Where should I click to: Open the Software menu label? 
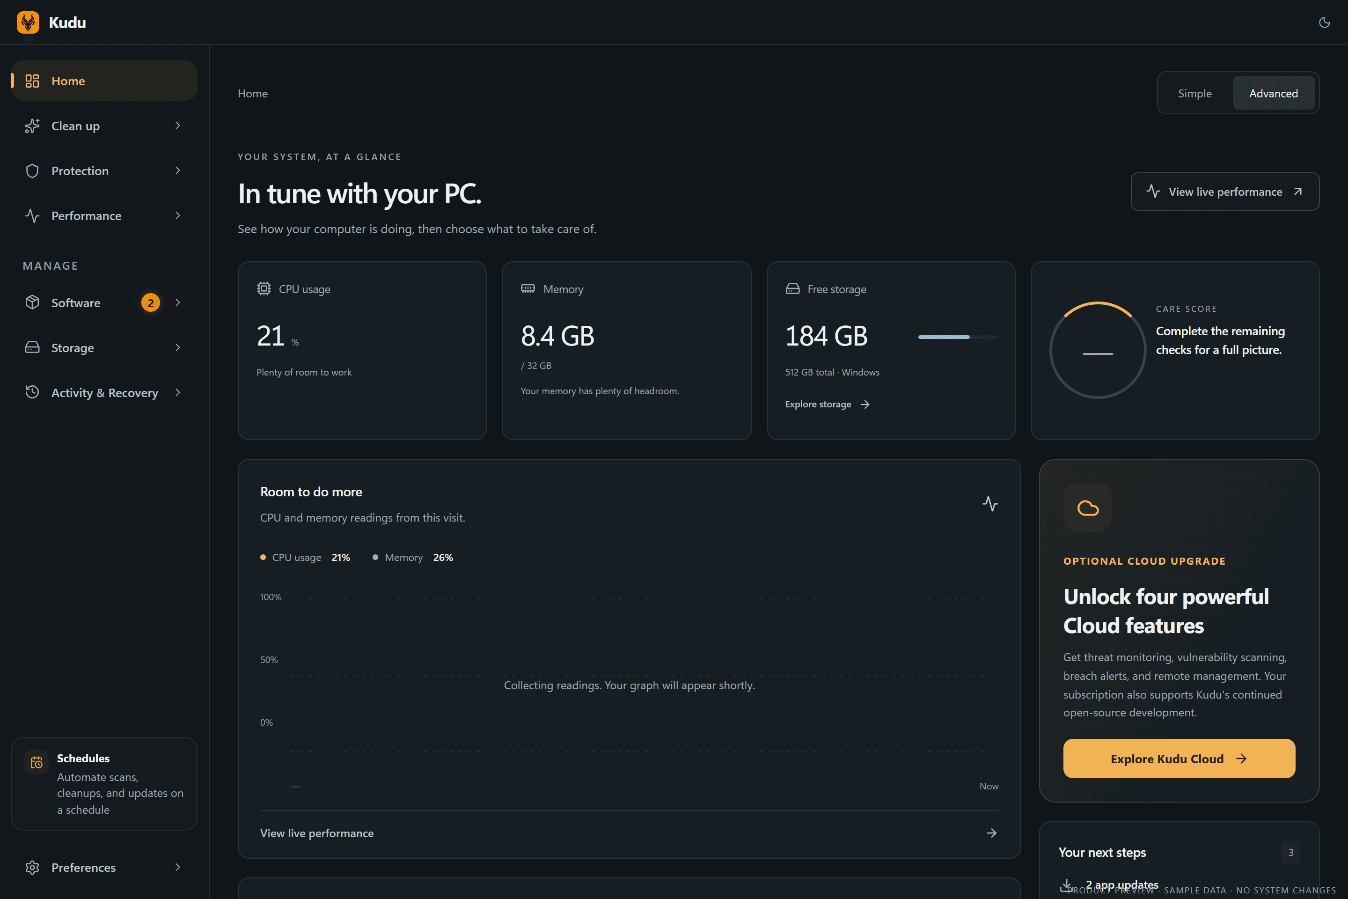point(76,303)
